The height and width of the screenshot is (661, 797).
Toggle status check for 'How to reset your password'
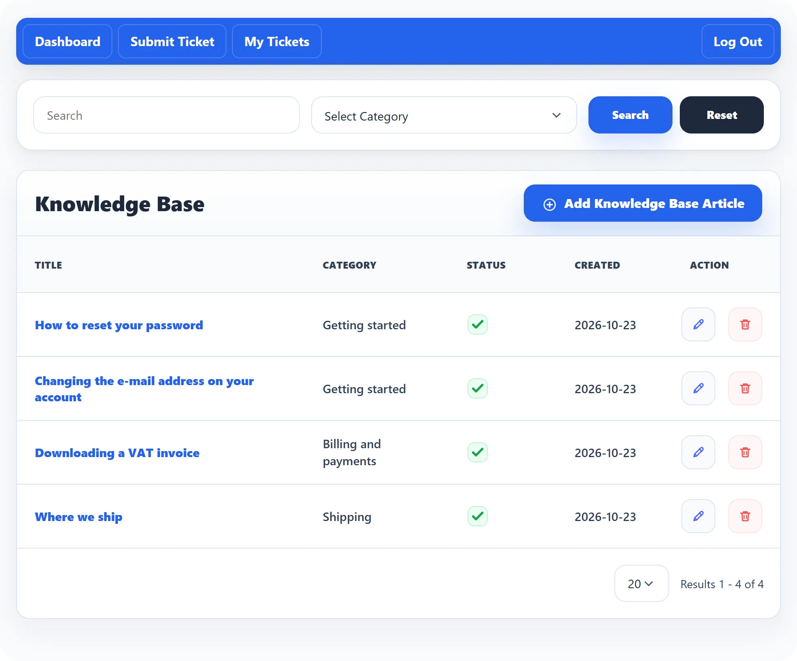477,324
